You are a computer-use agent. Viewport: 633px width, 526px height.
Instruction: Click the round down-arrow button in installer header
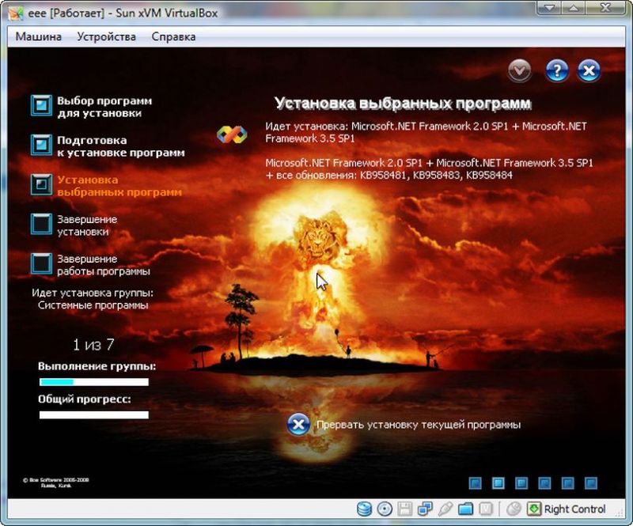[x=520, y=71]
